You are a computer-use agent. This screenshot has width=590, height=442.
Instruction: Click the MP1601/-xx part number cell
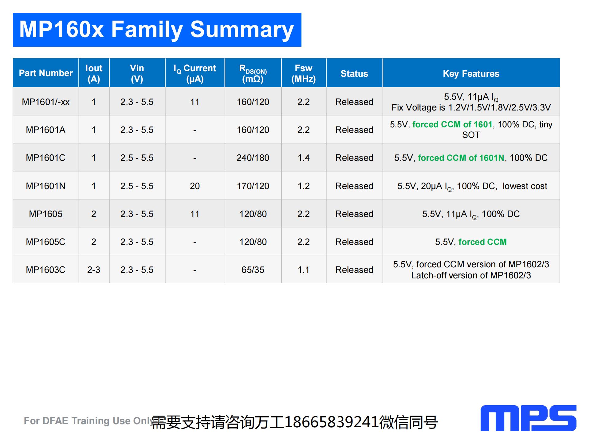click(x=46, y=102)
